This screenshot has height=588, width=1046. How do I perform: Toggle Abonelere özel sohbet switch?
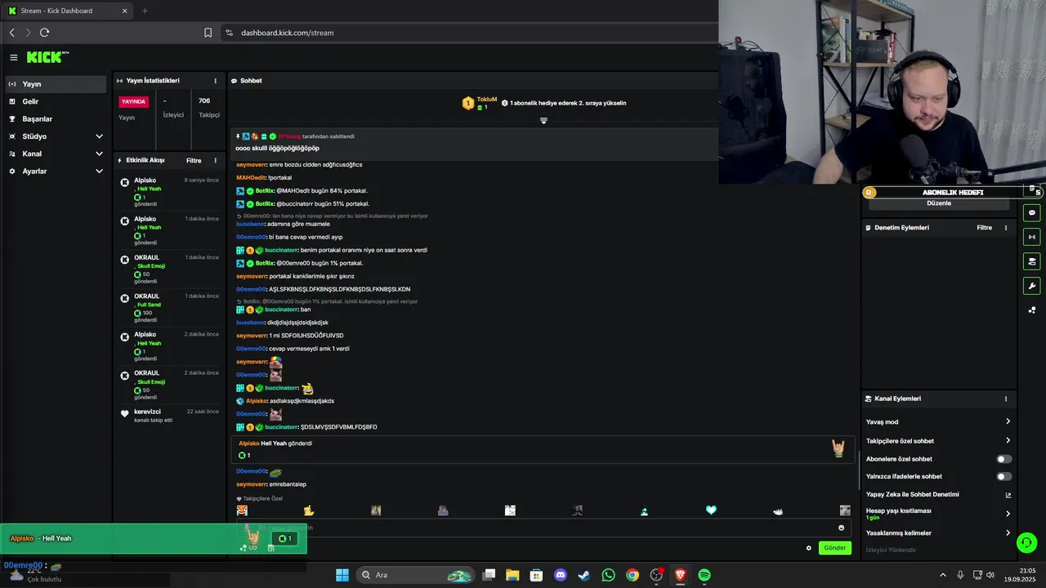1004,459
